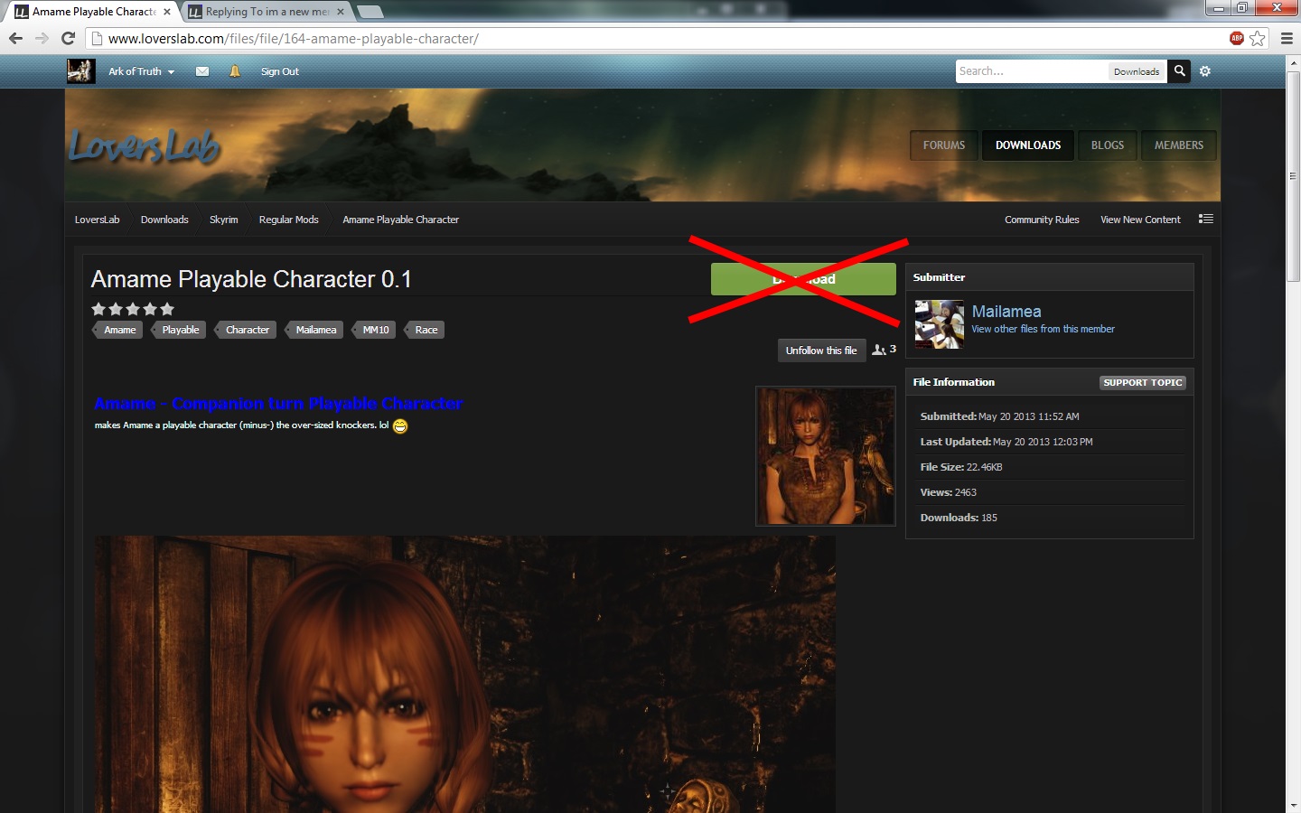This screenshot has height=813, width=1301.
Task: Open the small screenshot thumbnail
Action: (x=826, y=456)
